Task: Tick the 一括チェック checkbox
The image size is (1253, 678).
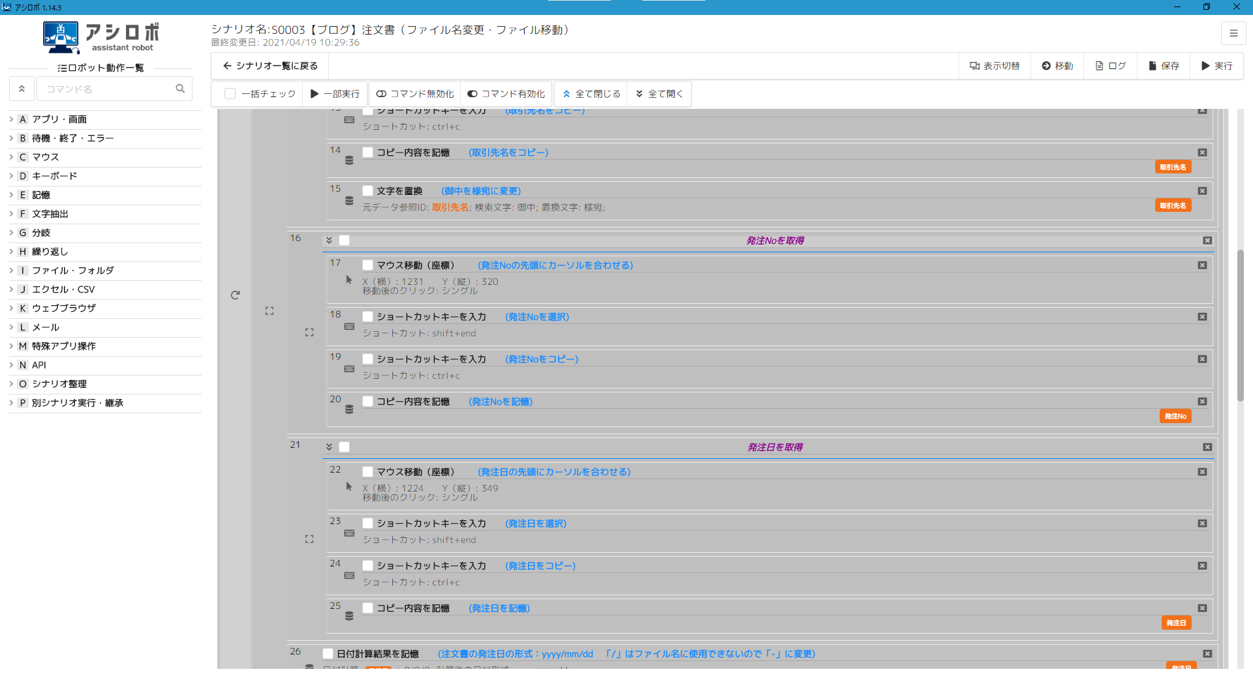Action: click(x=230, y=94)
